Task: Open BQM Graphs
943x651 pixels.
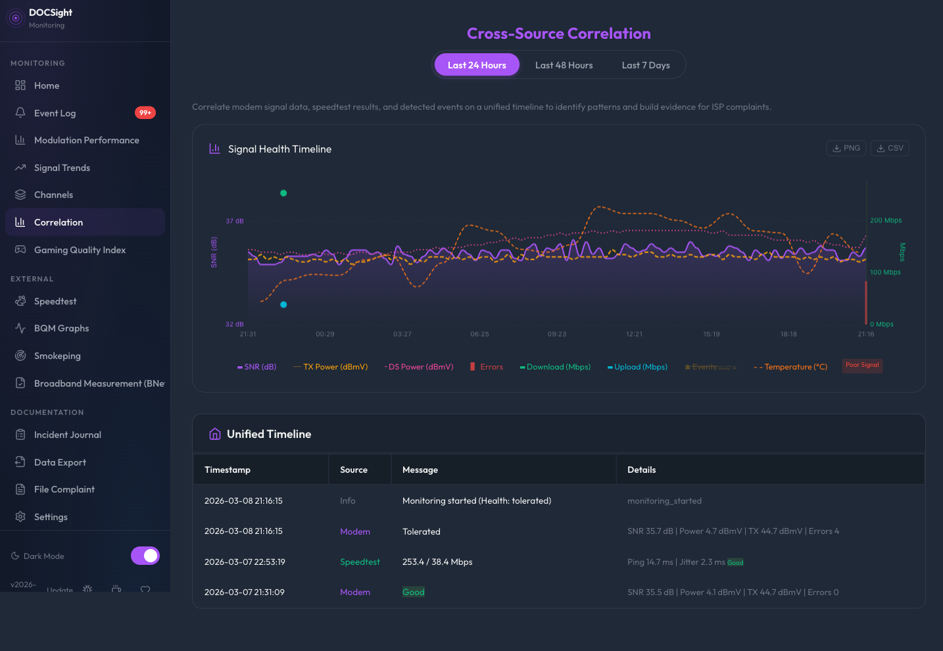Action: coord(60,327)
